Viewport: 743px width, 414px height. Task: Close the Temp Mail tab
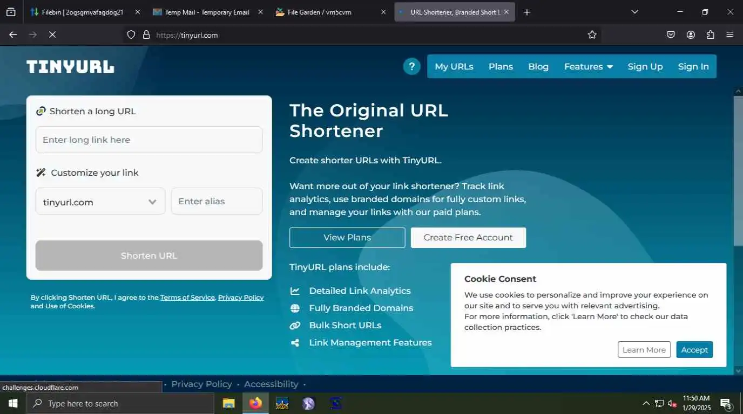pyautogui.click(x=261, y=12)
